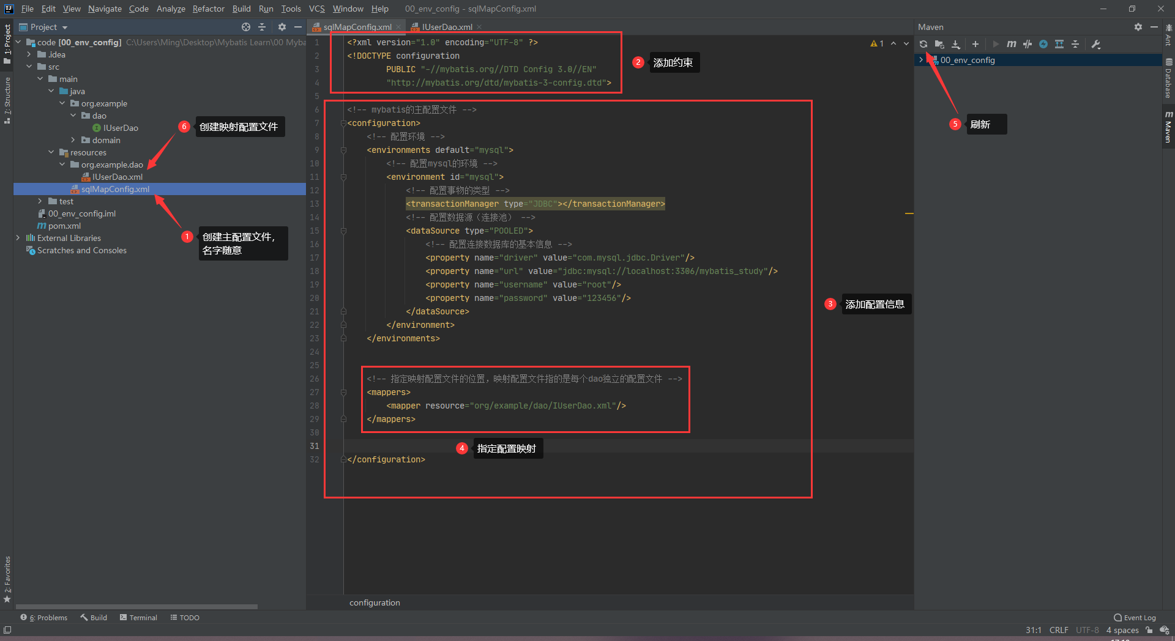Toggle the Structure tool window button

(x=7, y=100)
